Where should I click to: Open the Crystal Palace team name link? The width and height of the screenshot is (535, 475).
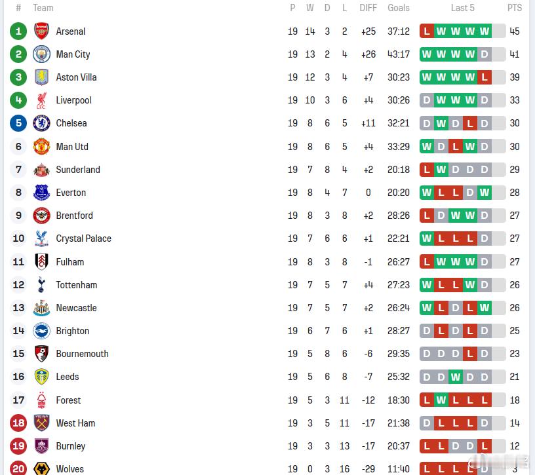click(83, 238)
